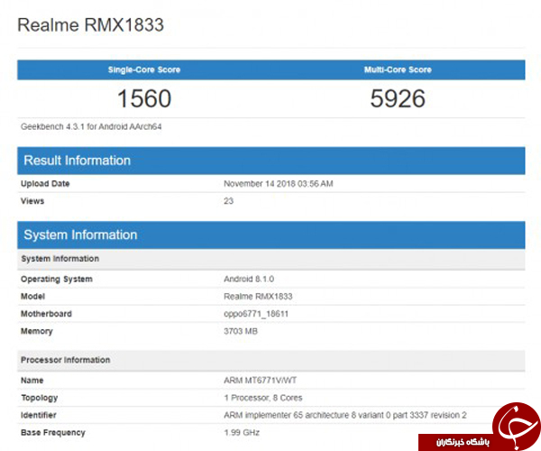Image resolution: width=541 pixels, height=451 pixels.
Task: Select the Single-Core Score header
Action: pyautogui.click(x=144, y=69)
